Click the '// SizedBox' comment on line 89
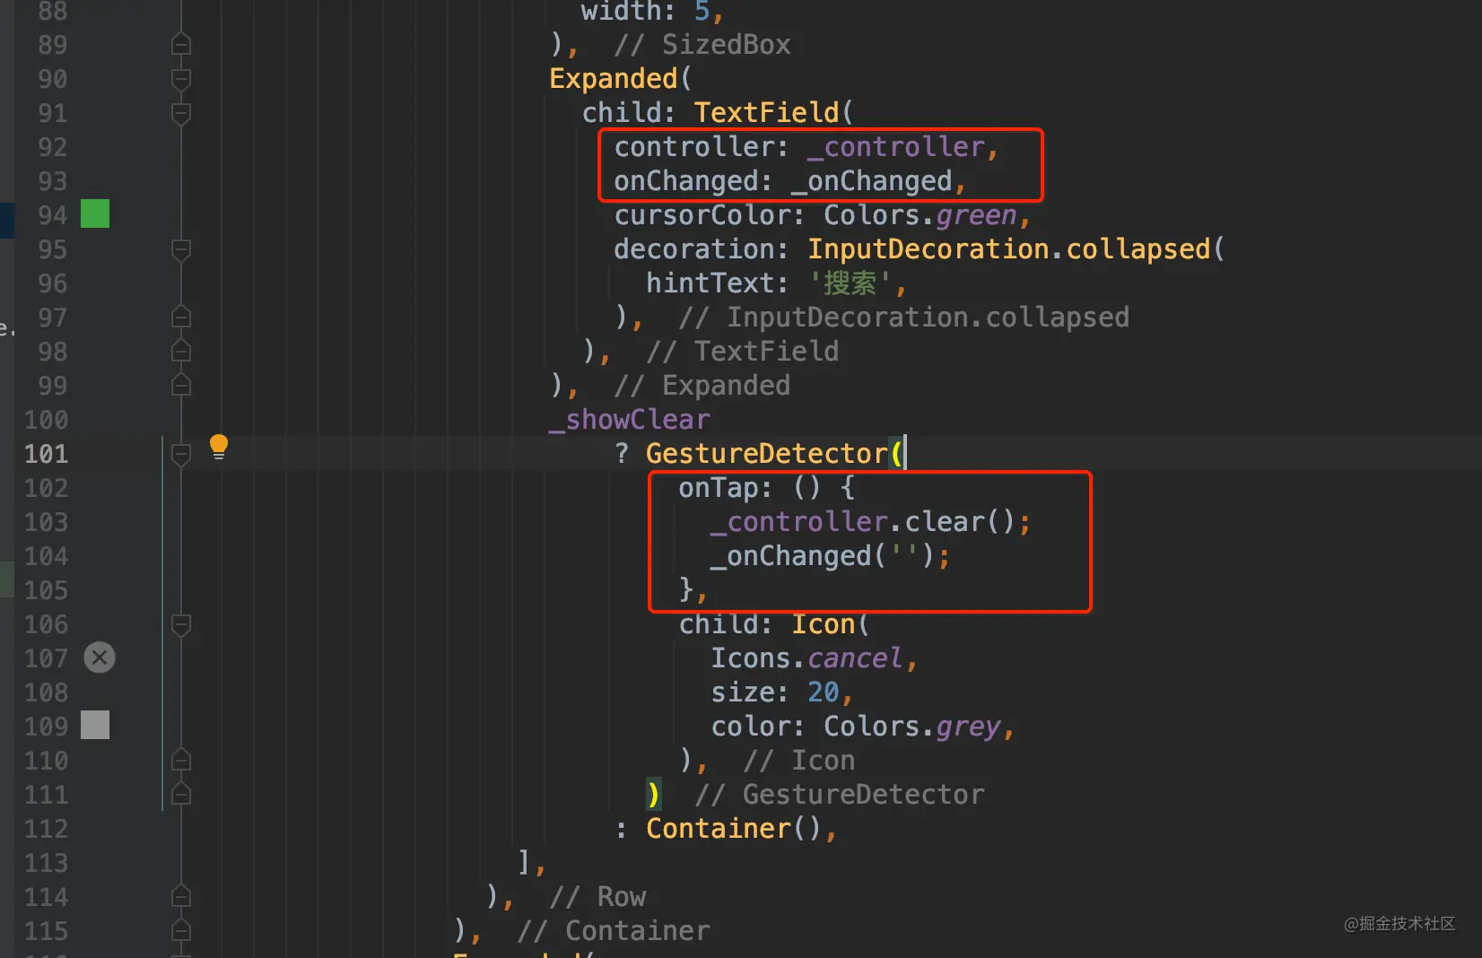 click(x=702, y=45)
